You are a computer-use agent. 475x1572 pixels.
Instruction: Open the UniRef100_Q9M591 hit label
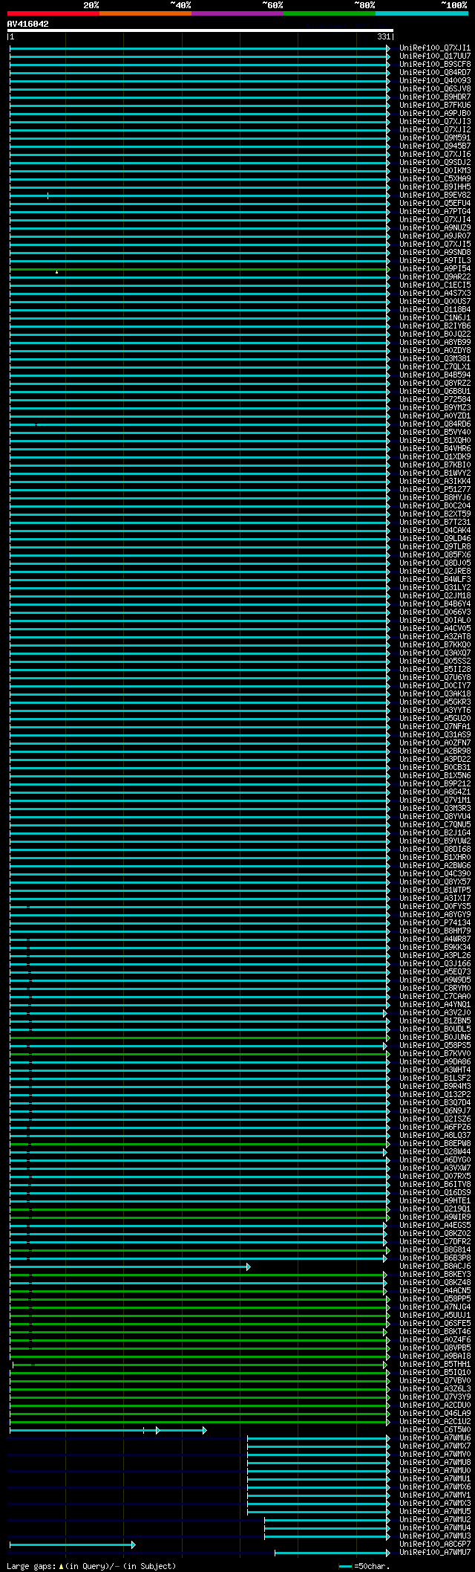435,138
